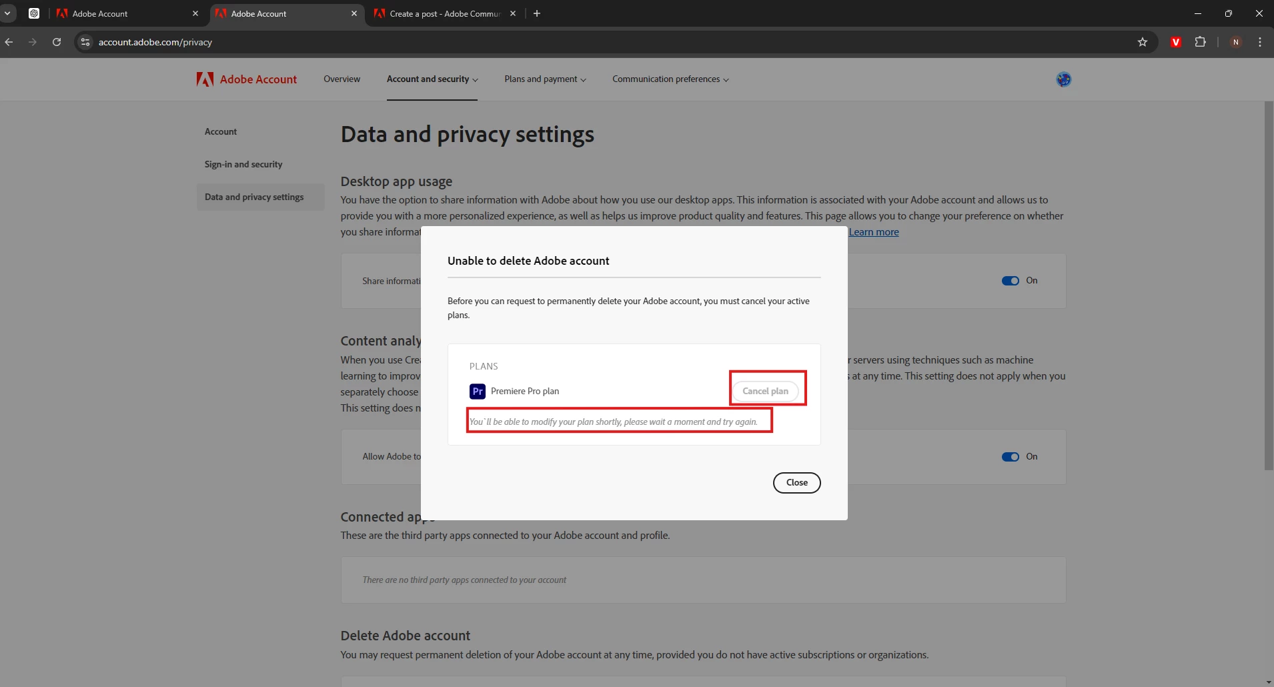Go back to previous page
1274x687 pixels.
[9, 42]
